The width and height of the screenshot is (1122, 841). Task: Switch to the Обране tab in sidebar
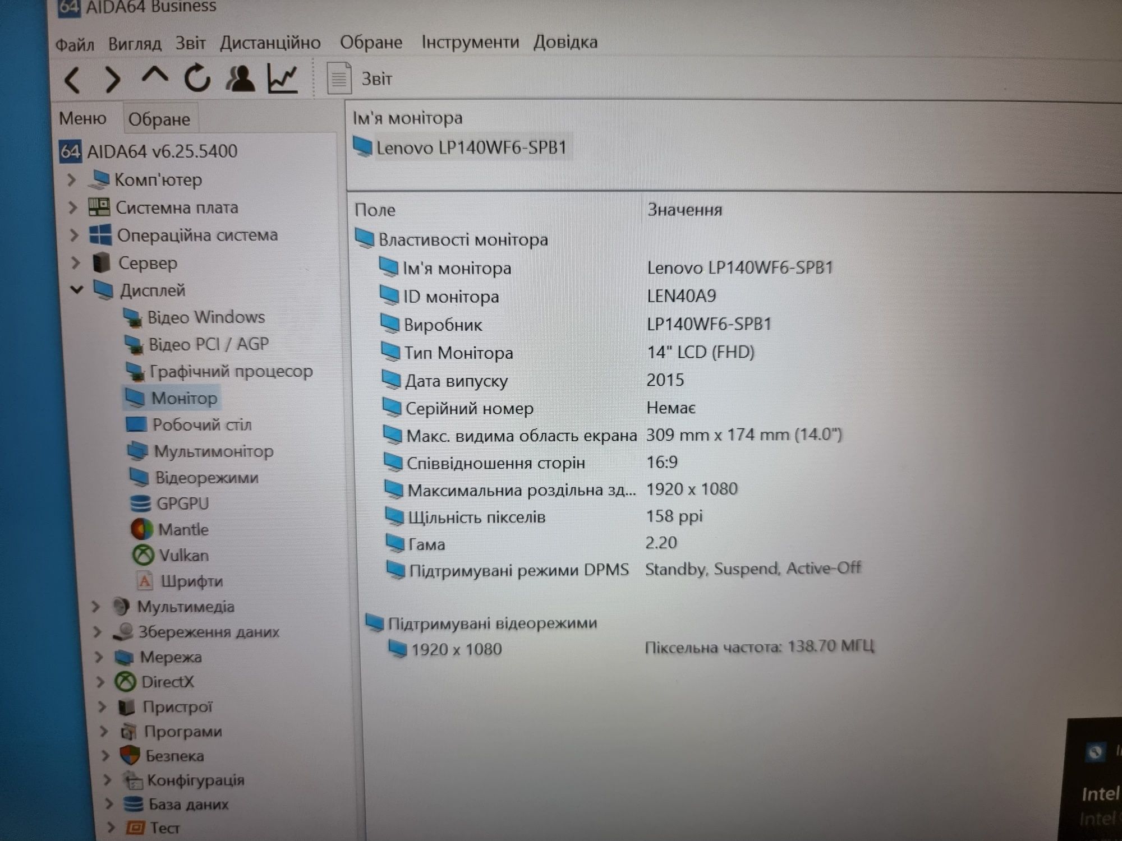pyautogui.click(x=159, y=119)
